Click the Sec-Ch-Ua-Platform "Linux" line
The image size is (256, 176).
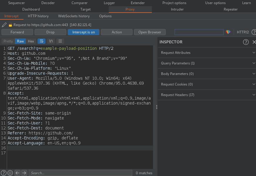39,68
